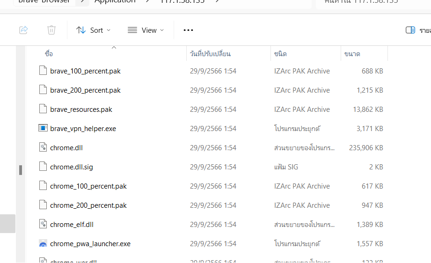Click the up-arrow sort indicator above name column

[114, 48]
